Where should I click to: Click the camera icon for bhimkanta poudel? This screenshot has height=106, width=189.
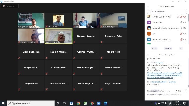pos(185,39)
